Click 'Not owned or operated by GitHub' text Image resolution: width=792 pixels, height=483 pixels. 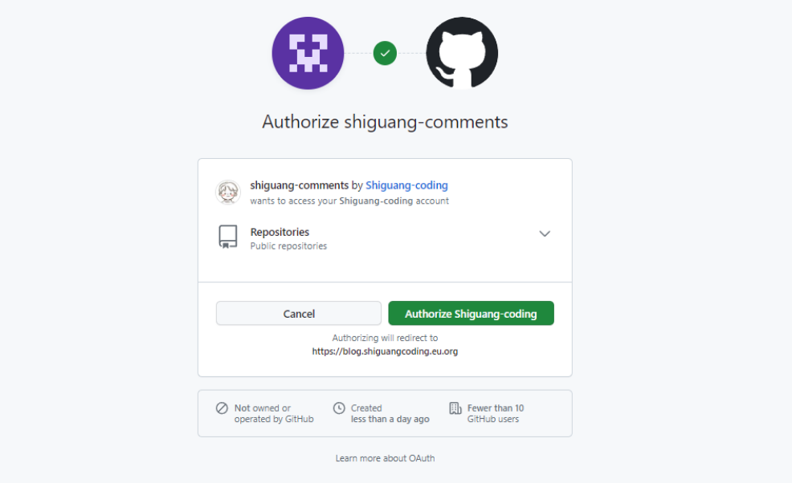(274, 413)
